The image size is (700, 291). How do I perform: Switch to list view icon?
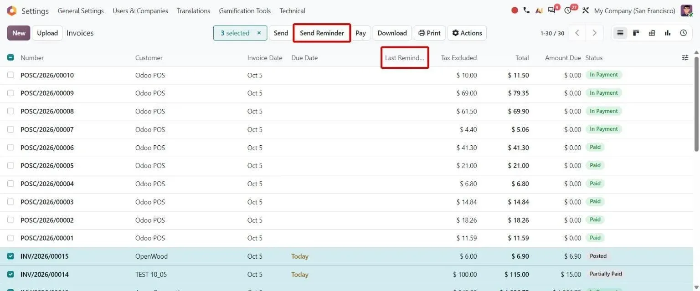coord(620,33)
